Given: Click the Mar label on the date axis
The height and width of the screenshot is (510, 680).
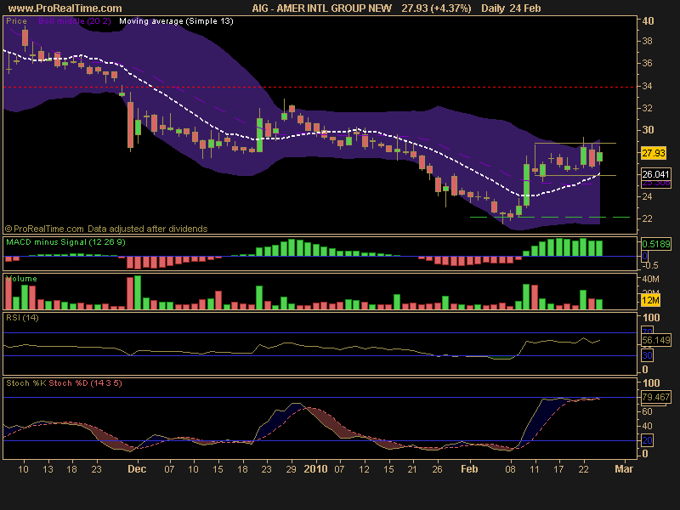Looking at the screenshot, I should [624, 469].
